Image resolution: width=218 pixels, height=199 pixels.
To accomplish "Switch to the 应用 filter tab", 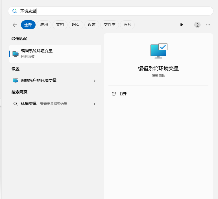I will [44, 25].
